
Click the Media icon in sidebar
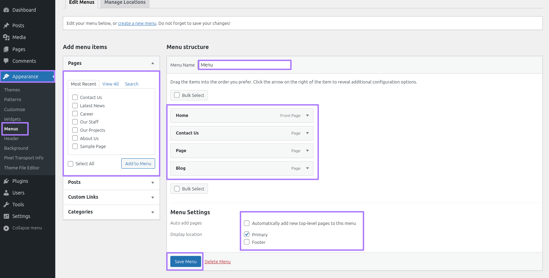tap(6, 37)
